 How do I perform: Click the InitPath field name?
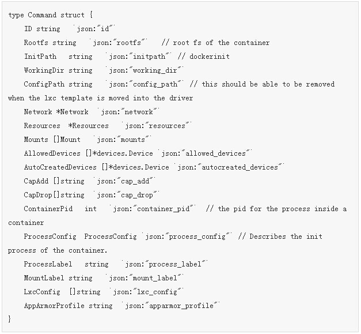40,56
